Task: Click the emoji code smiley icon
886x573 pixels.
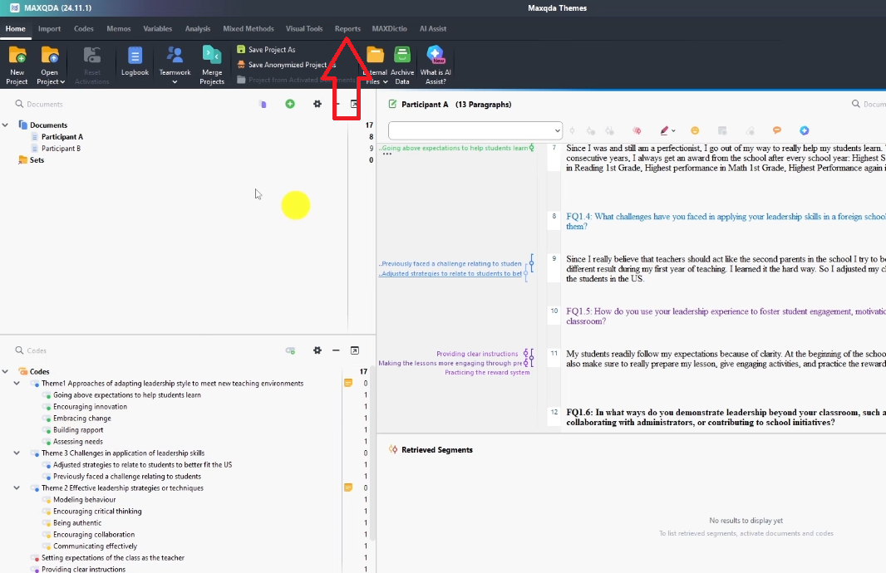Action: pos(695,130)
